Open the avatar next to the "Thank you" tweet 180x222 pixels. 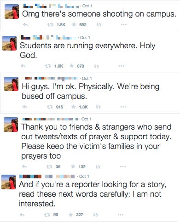click(x=11, y=125)
